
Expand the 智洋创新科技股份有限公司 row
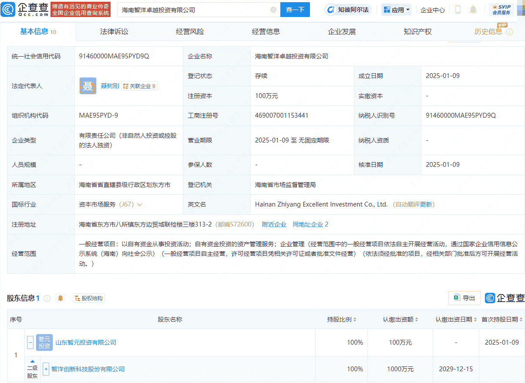coord(46,369)
